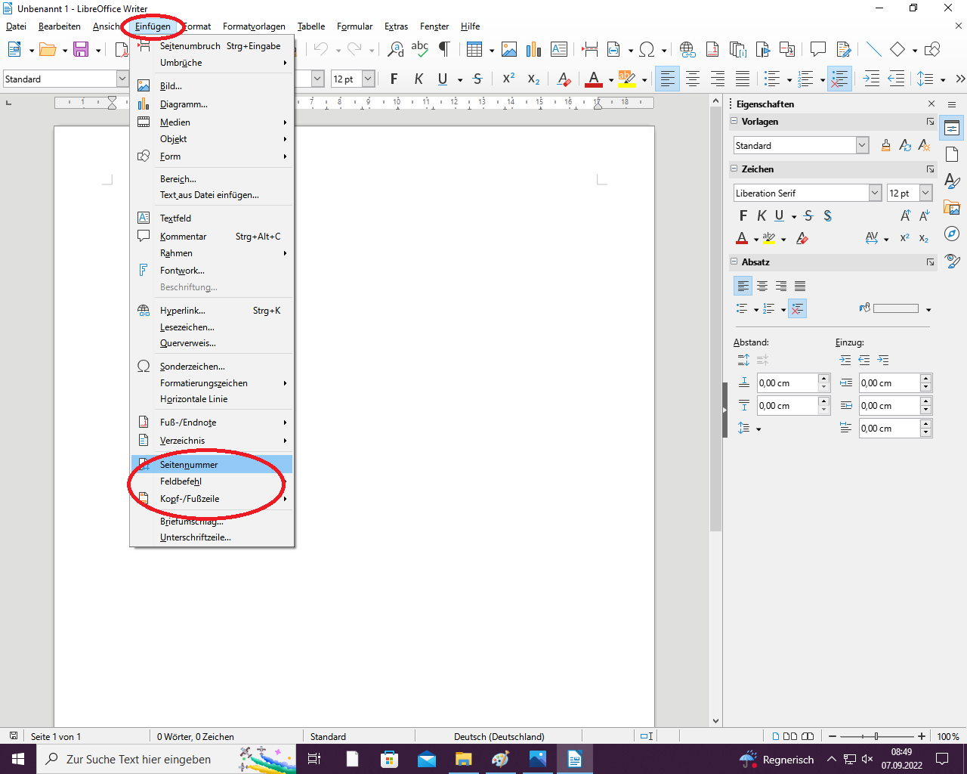Toggle formatting marks (pilcrow) display
This screenshot has width=967, height=774.
tap(444, 50)
